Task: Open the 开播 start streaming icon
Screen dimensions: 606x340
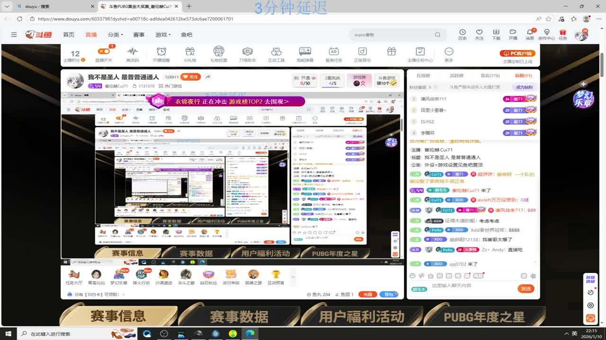Action: pos(513,34)
